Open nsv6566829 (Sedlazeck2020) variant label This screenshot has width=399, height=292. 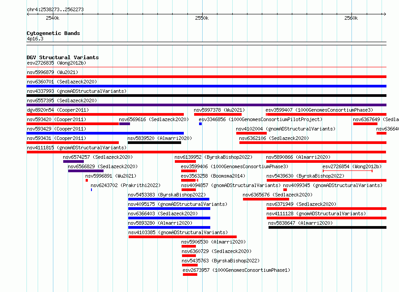pos(103,166)
